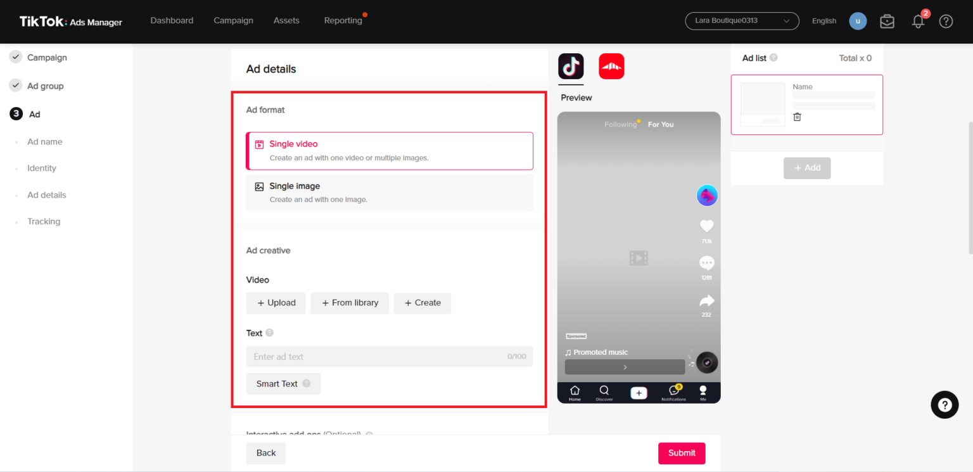The height and width of the screenshot is (472, 973).
Task: Click the share arrow icon in preview
Action: click(706, 301)
